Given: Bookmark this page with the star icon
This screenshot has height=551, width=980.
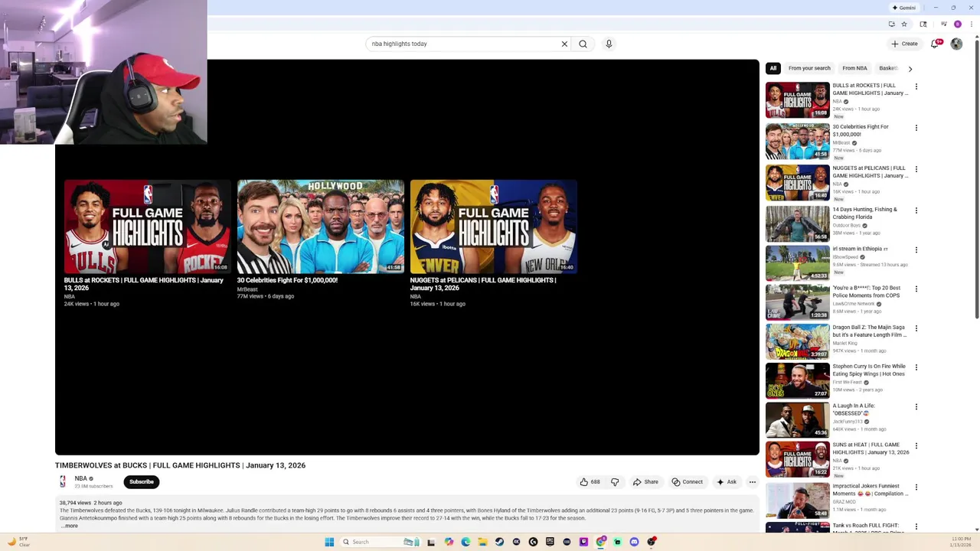Looking at the screenshot, I should (x=904, y=24).
